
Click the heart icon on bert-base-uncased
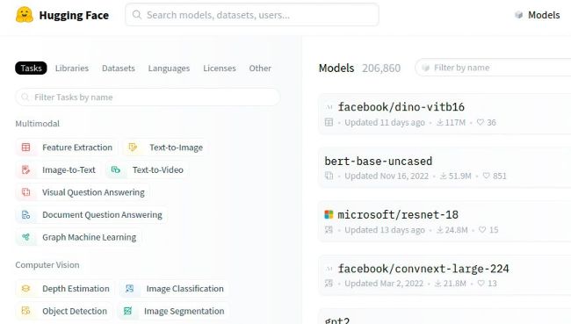point(486,176)
